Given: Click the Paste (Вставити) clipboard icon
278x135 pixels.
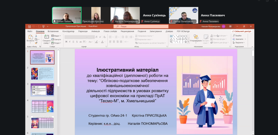Looking at the screenshot, I should [30, 37].
